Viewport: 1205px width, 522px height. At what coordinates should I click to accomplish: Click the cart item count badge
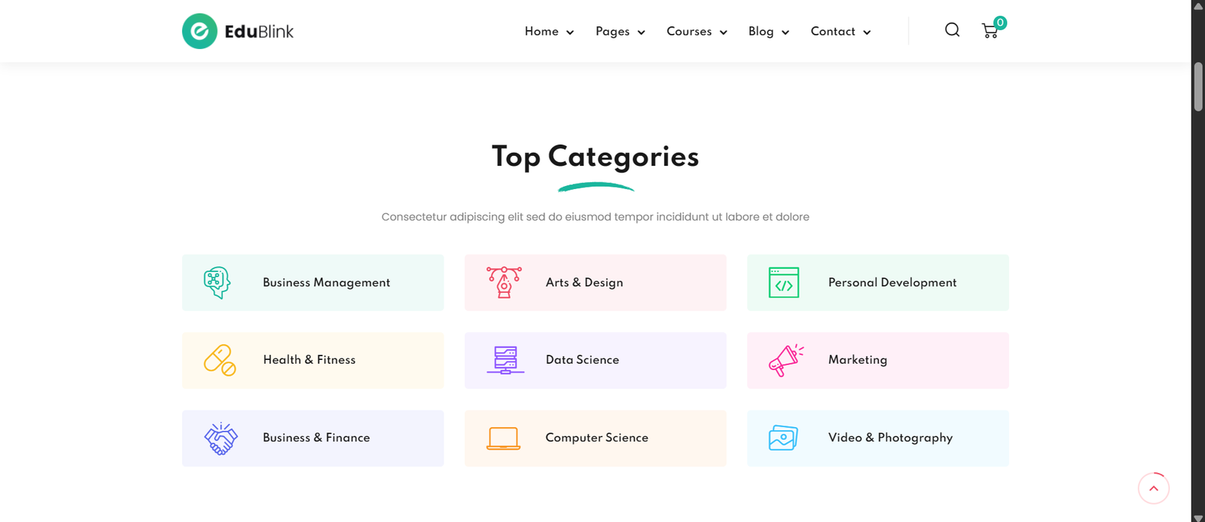pos(999,23)
